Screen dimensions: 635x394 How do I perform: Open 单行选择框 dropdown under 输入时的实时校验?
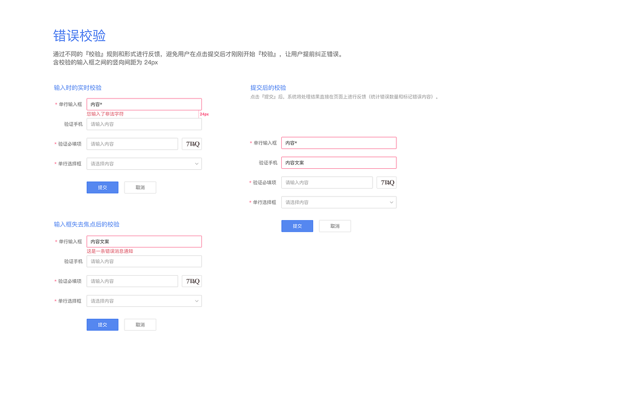click(144, 164)
